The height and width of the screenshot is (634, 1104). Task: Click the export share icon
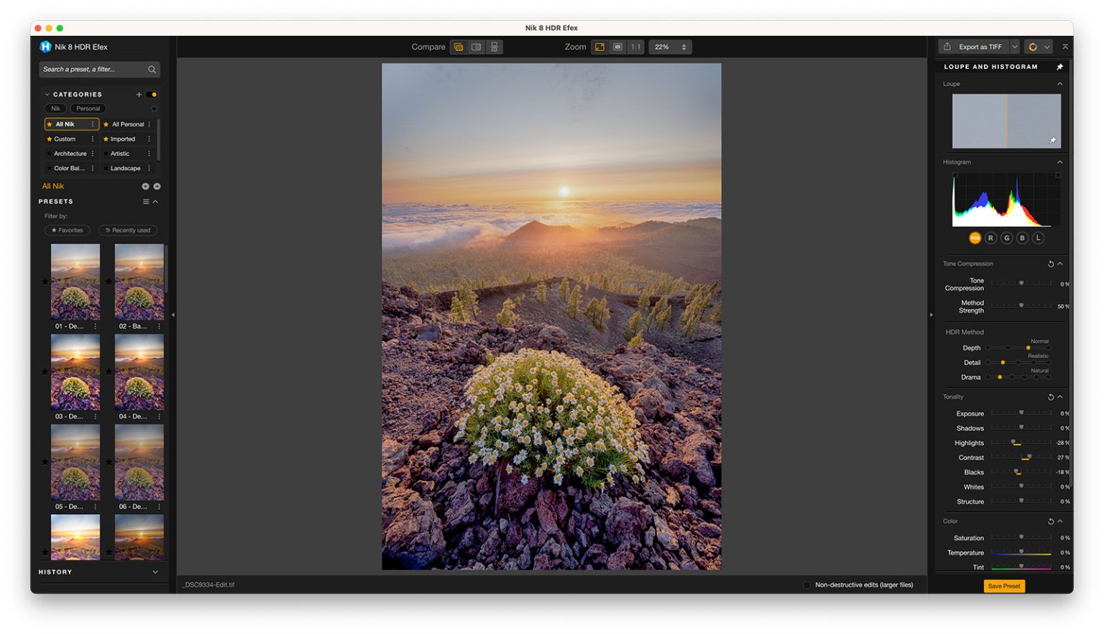pos(947,47)
